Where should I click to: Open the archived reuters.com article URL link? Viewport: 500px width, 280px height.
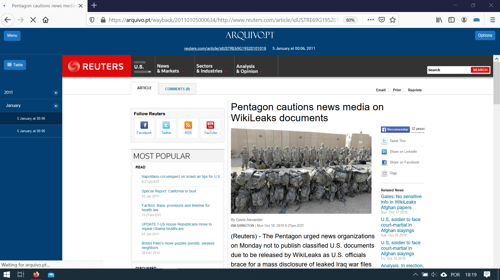pos(225,48)
